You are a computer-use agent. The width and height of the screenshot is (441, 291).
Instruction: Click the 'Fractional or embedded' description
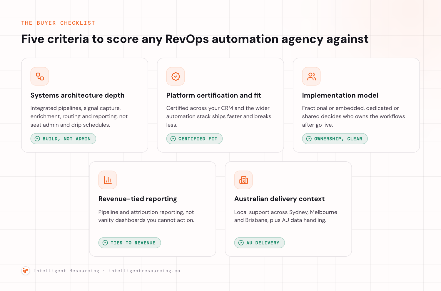[x=353, y=116]
